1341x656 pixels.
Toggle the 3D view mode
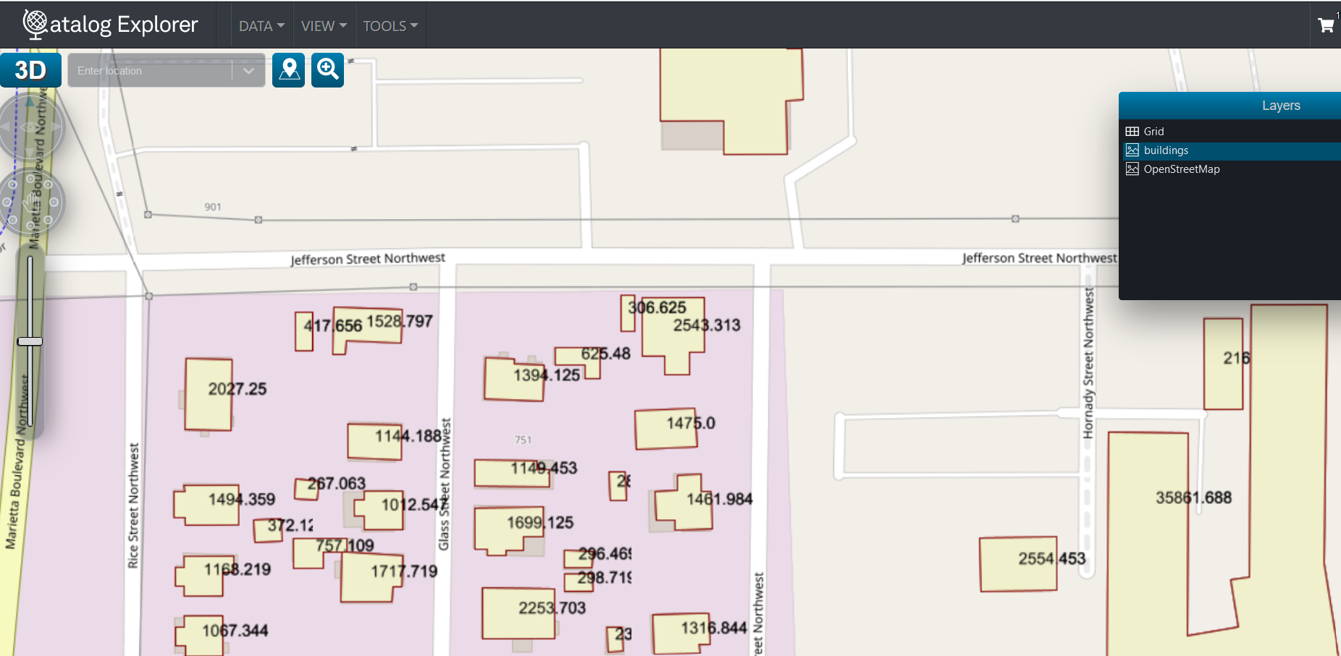point(30,70)
